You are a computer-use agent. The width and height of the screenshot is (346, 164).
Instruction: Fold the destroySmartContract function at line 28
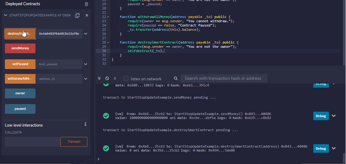pyautogui.click(x=108, y=42)
